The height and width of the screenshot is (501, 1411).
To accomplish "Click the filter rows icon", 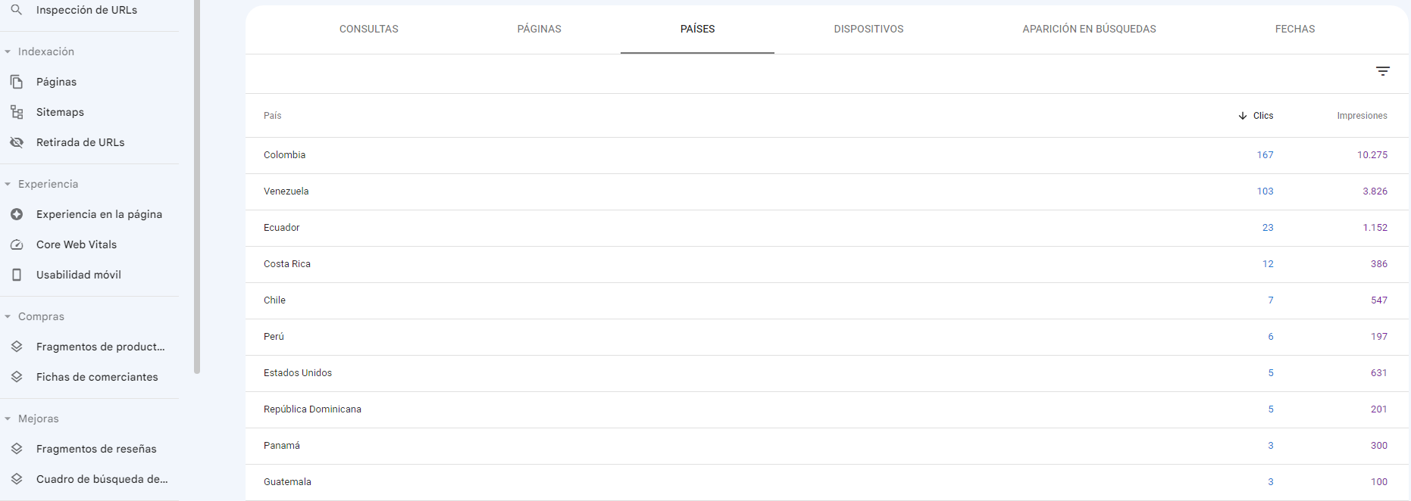I will (1382, 71).
